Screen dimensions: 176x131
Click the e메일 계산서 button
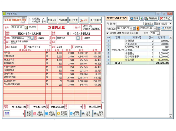pyautogui.click(x=50, y=114)
